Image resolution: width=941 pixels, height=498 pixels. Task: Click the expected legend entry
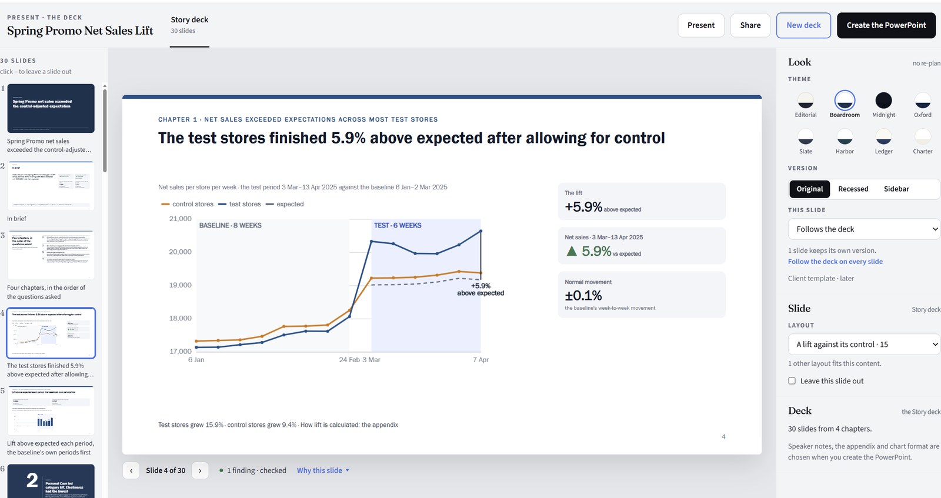[285, 204]
